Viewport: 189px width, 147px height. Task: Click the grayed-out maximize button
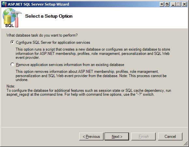[x=179, y=4]
